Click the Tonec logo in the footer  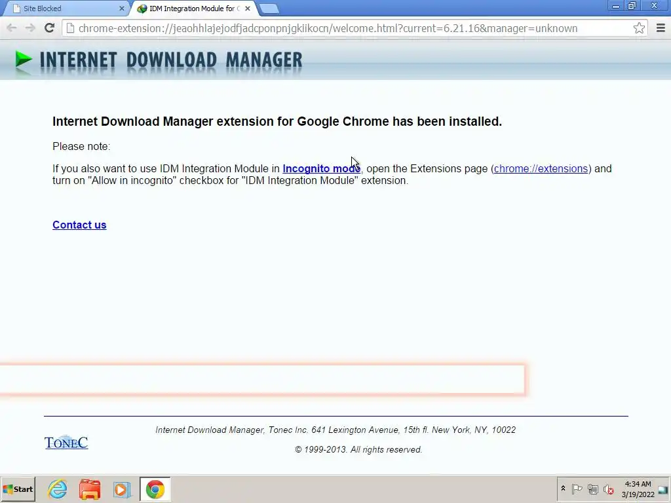point(66,442)
